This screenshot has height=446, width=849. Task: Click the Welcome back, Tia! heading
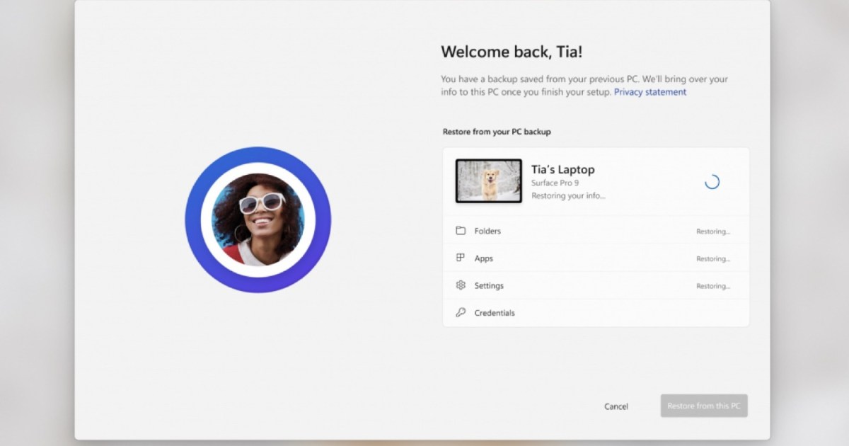[512, 51]
